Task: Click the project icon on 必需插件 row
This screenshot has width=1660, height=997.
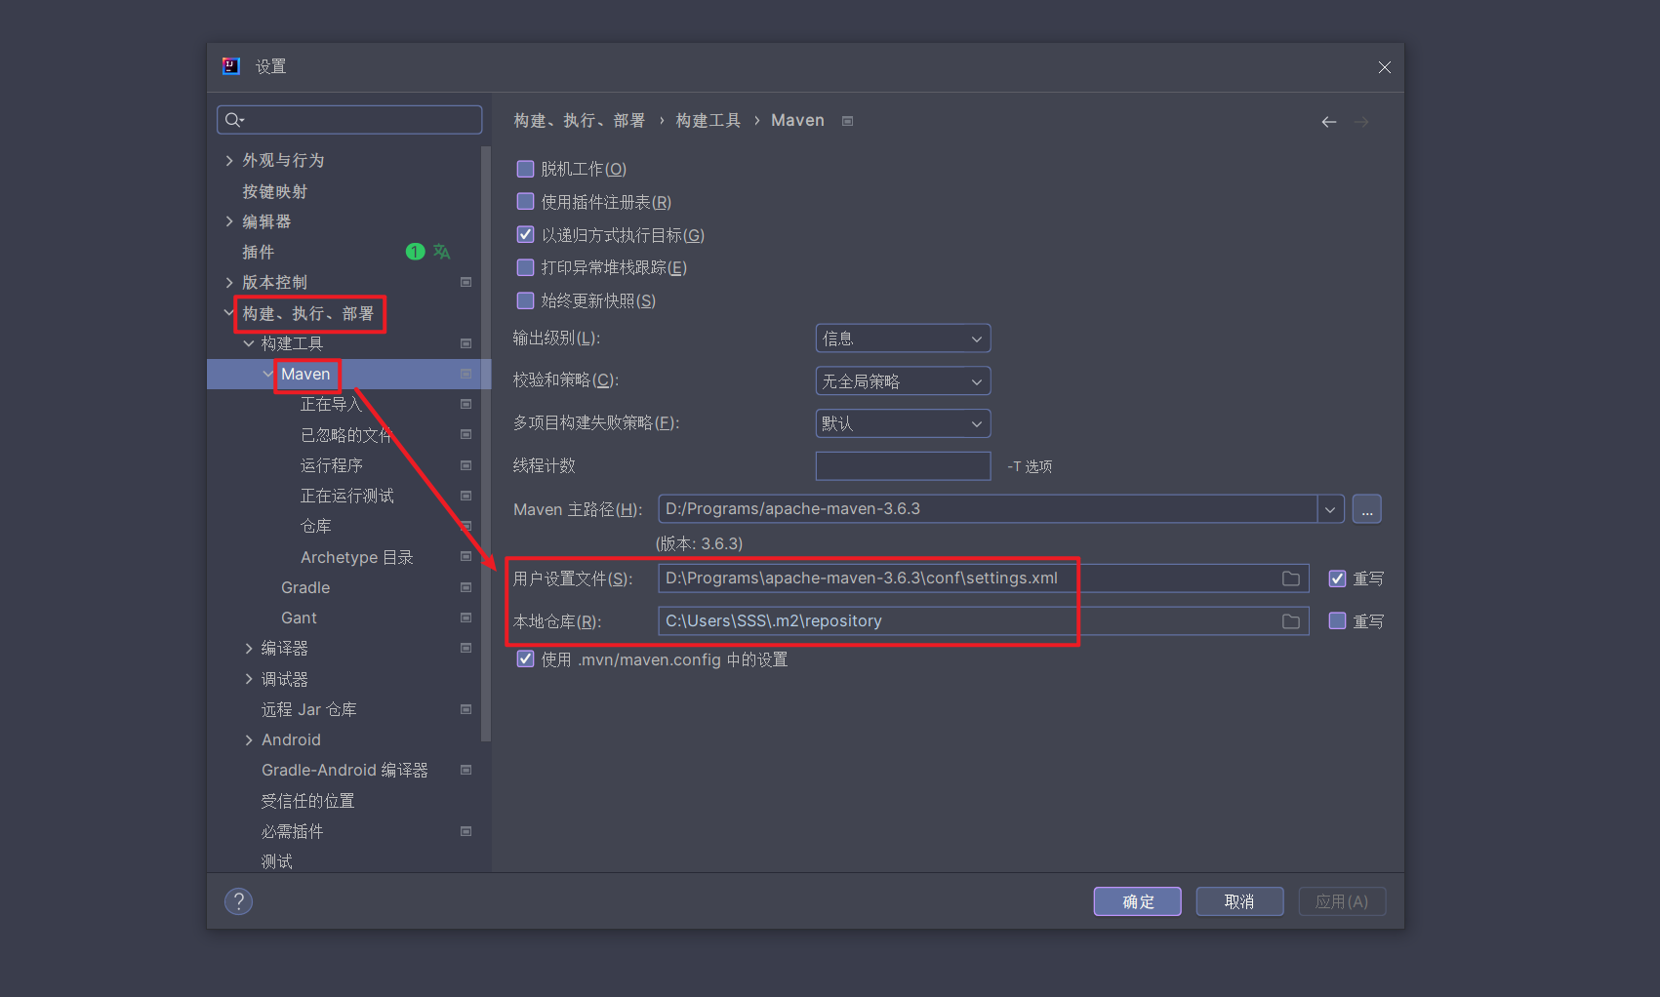Action: (x=466, y=831)
